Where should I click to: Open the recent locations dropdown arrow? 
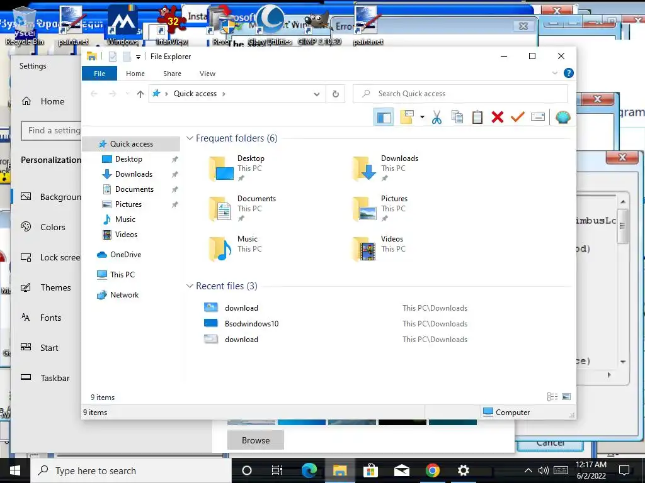(127, 94)
